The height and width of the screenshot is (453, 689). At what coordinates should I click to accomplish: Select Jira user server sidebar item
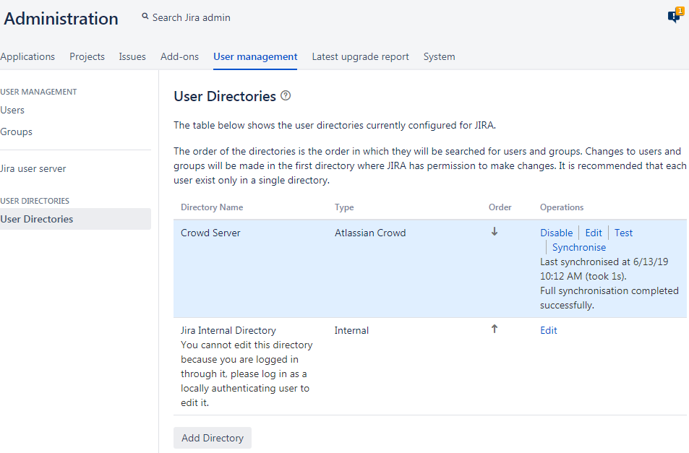coord(33,168)
